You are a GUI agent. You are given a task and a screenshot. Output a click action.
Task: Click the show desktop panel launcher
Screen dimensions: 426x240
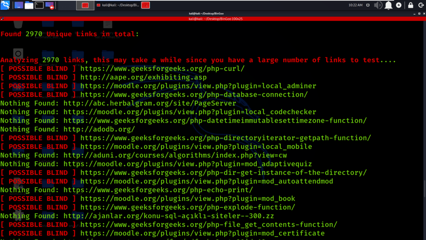(18, 5)
